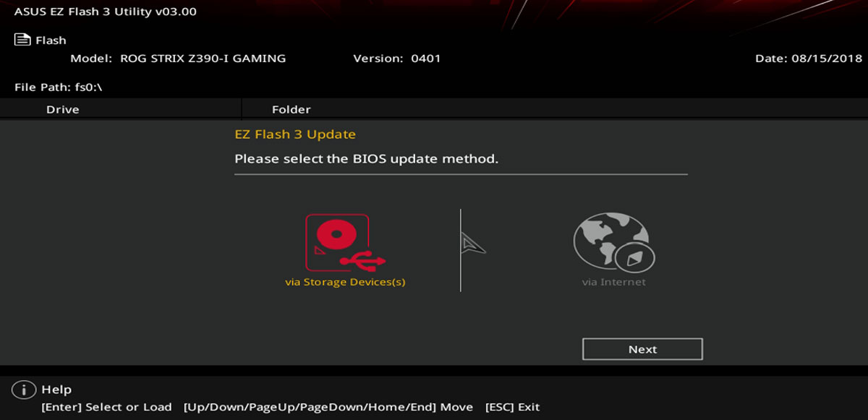Screen dimensions: 868x420
Task: Click the [Enter] Select or Load hint
Action: point(106,407)
